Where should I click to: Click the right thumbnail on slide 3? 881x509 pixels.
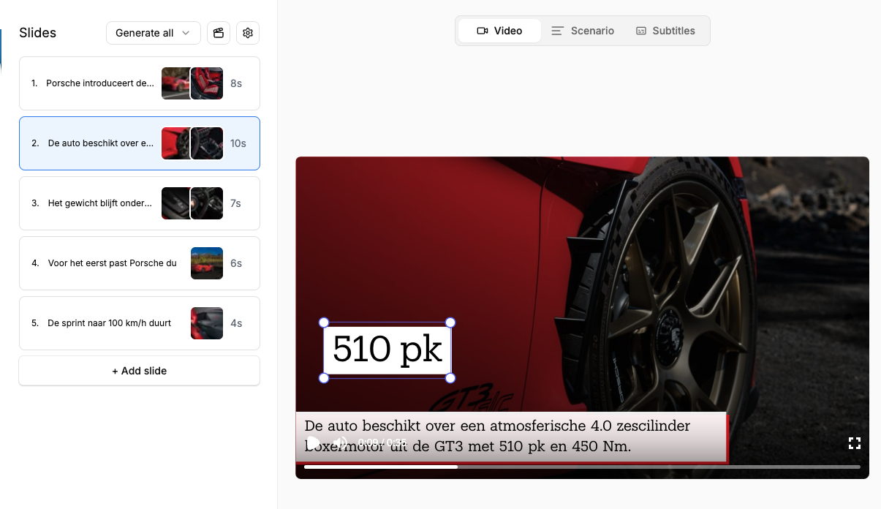[x=207, y=203]
